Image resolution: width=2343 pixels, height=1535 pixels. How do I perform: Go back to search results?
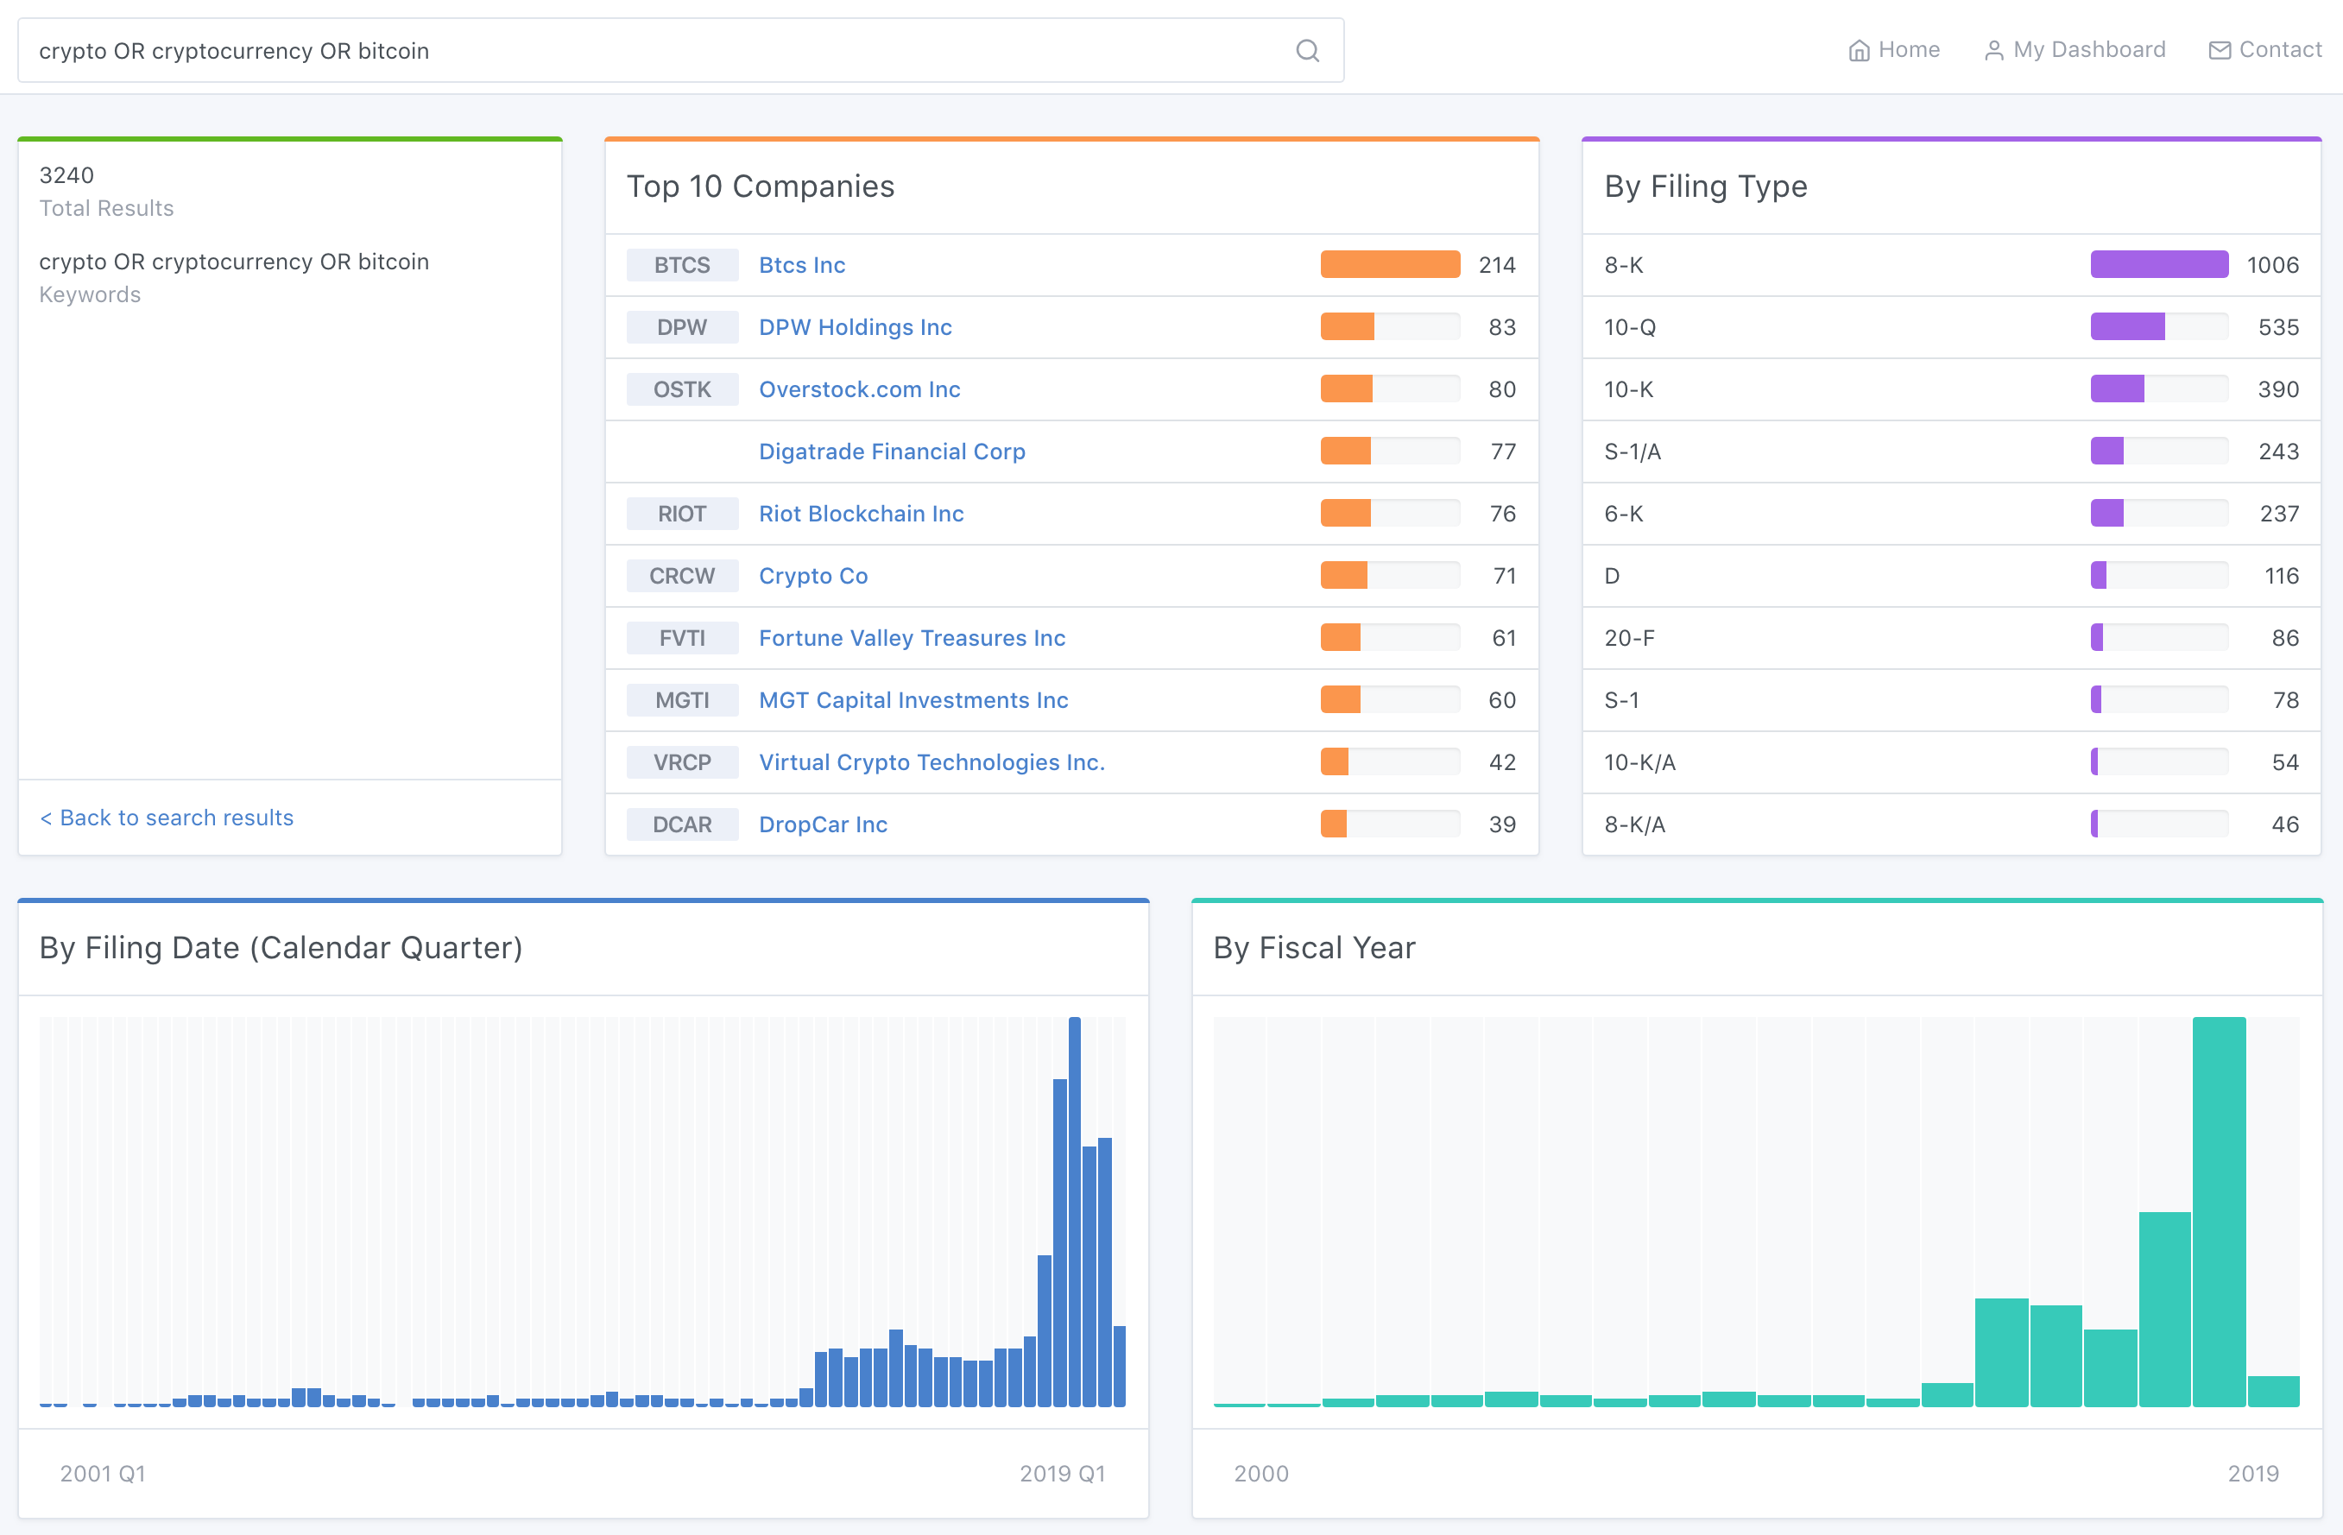(x=167, y=818)
